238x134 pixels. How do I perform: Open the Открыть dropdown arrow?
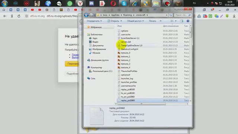[x=121, y=21]
